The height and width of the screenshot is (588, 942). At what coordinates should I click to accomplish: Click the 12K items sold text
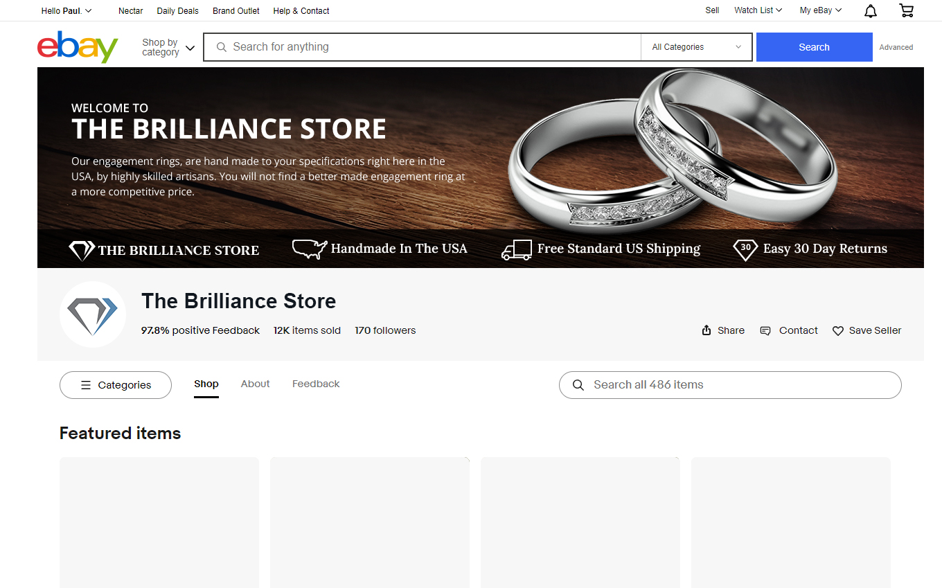point(307,330)
